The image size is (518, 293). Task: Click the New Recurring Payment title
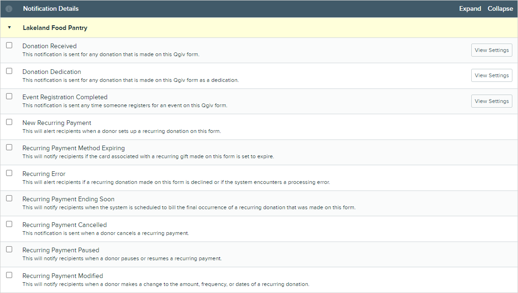[x=57, y=123]
